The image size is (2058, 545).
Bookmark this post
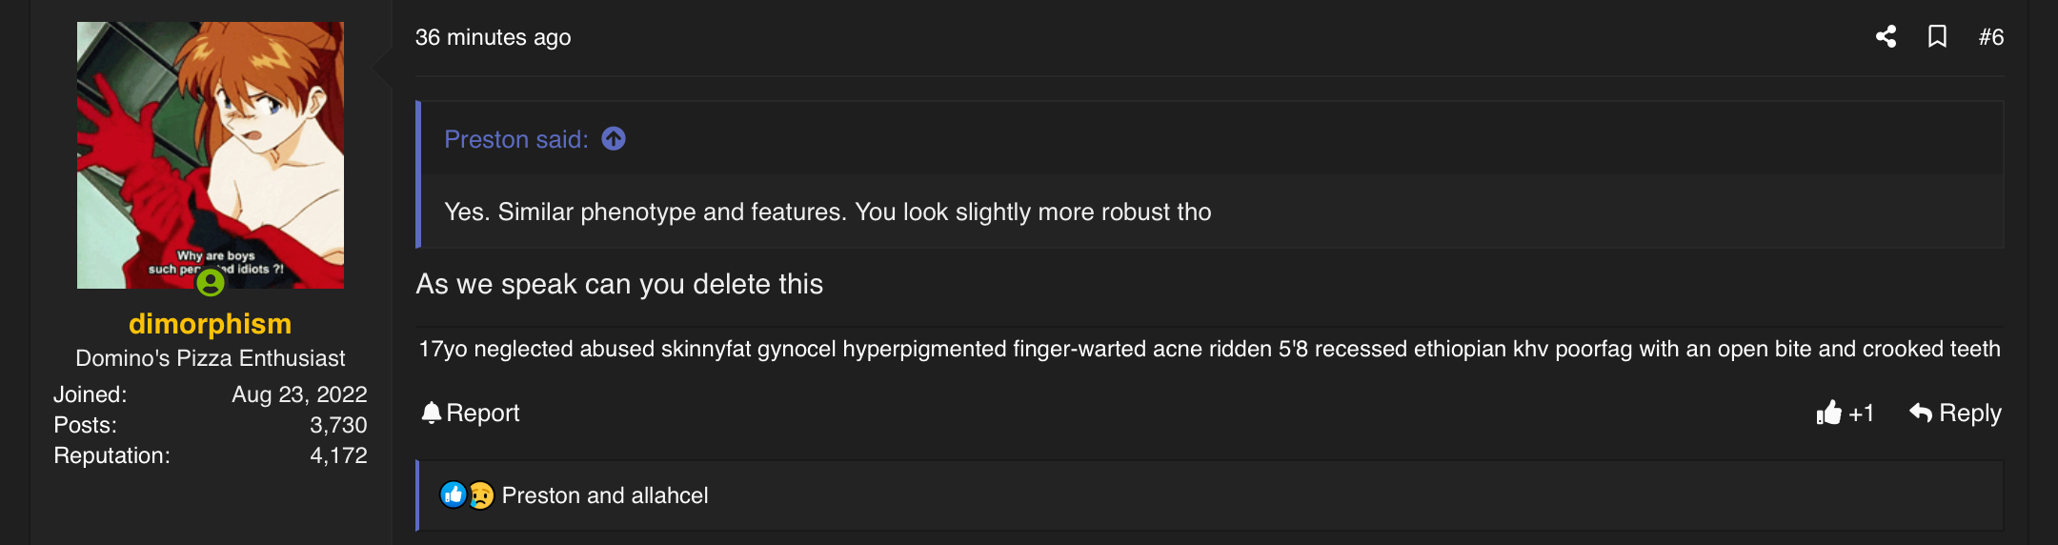point(1937,36)
